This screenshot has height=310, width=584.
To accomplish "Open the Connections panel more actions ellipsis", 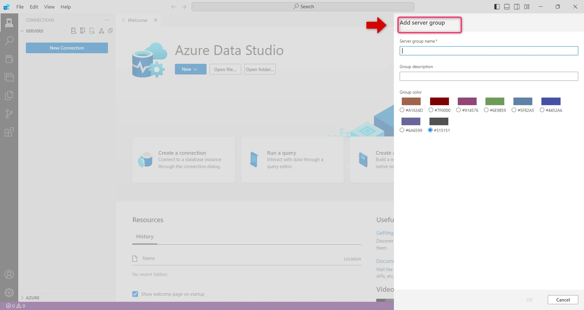I will pyautogui.click(x=107, y=20).
